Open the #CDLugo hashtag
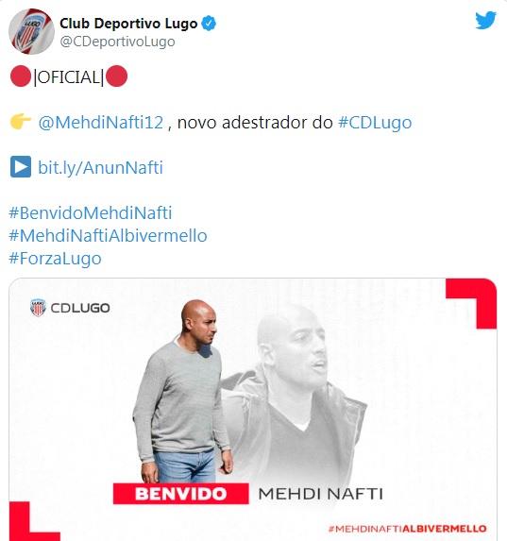The height and width of the screenshot is (541, 507). [x=375, y=122]
